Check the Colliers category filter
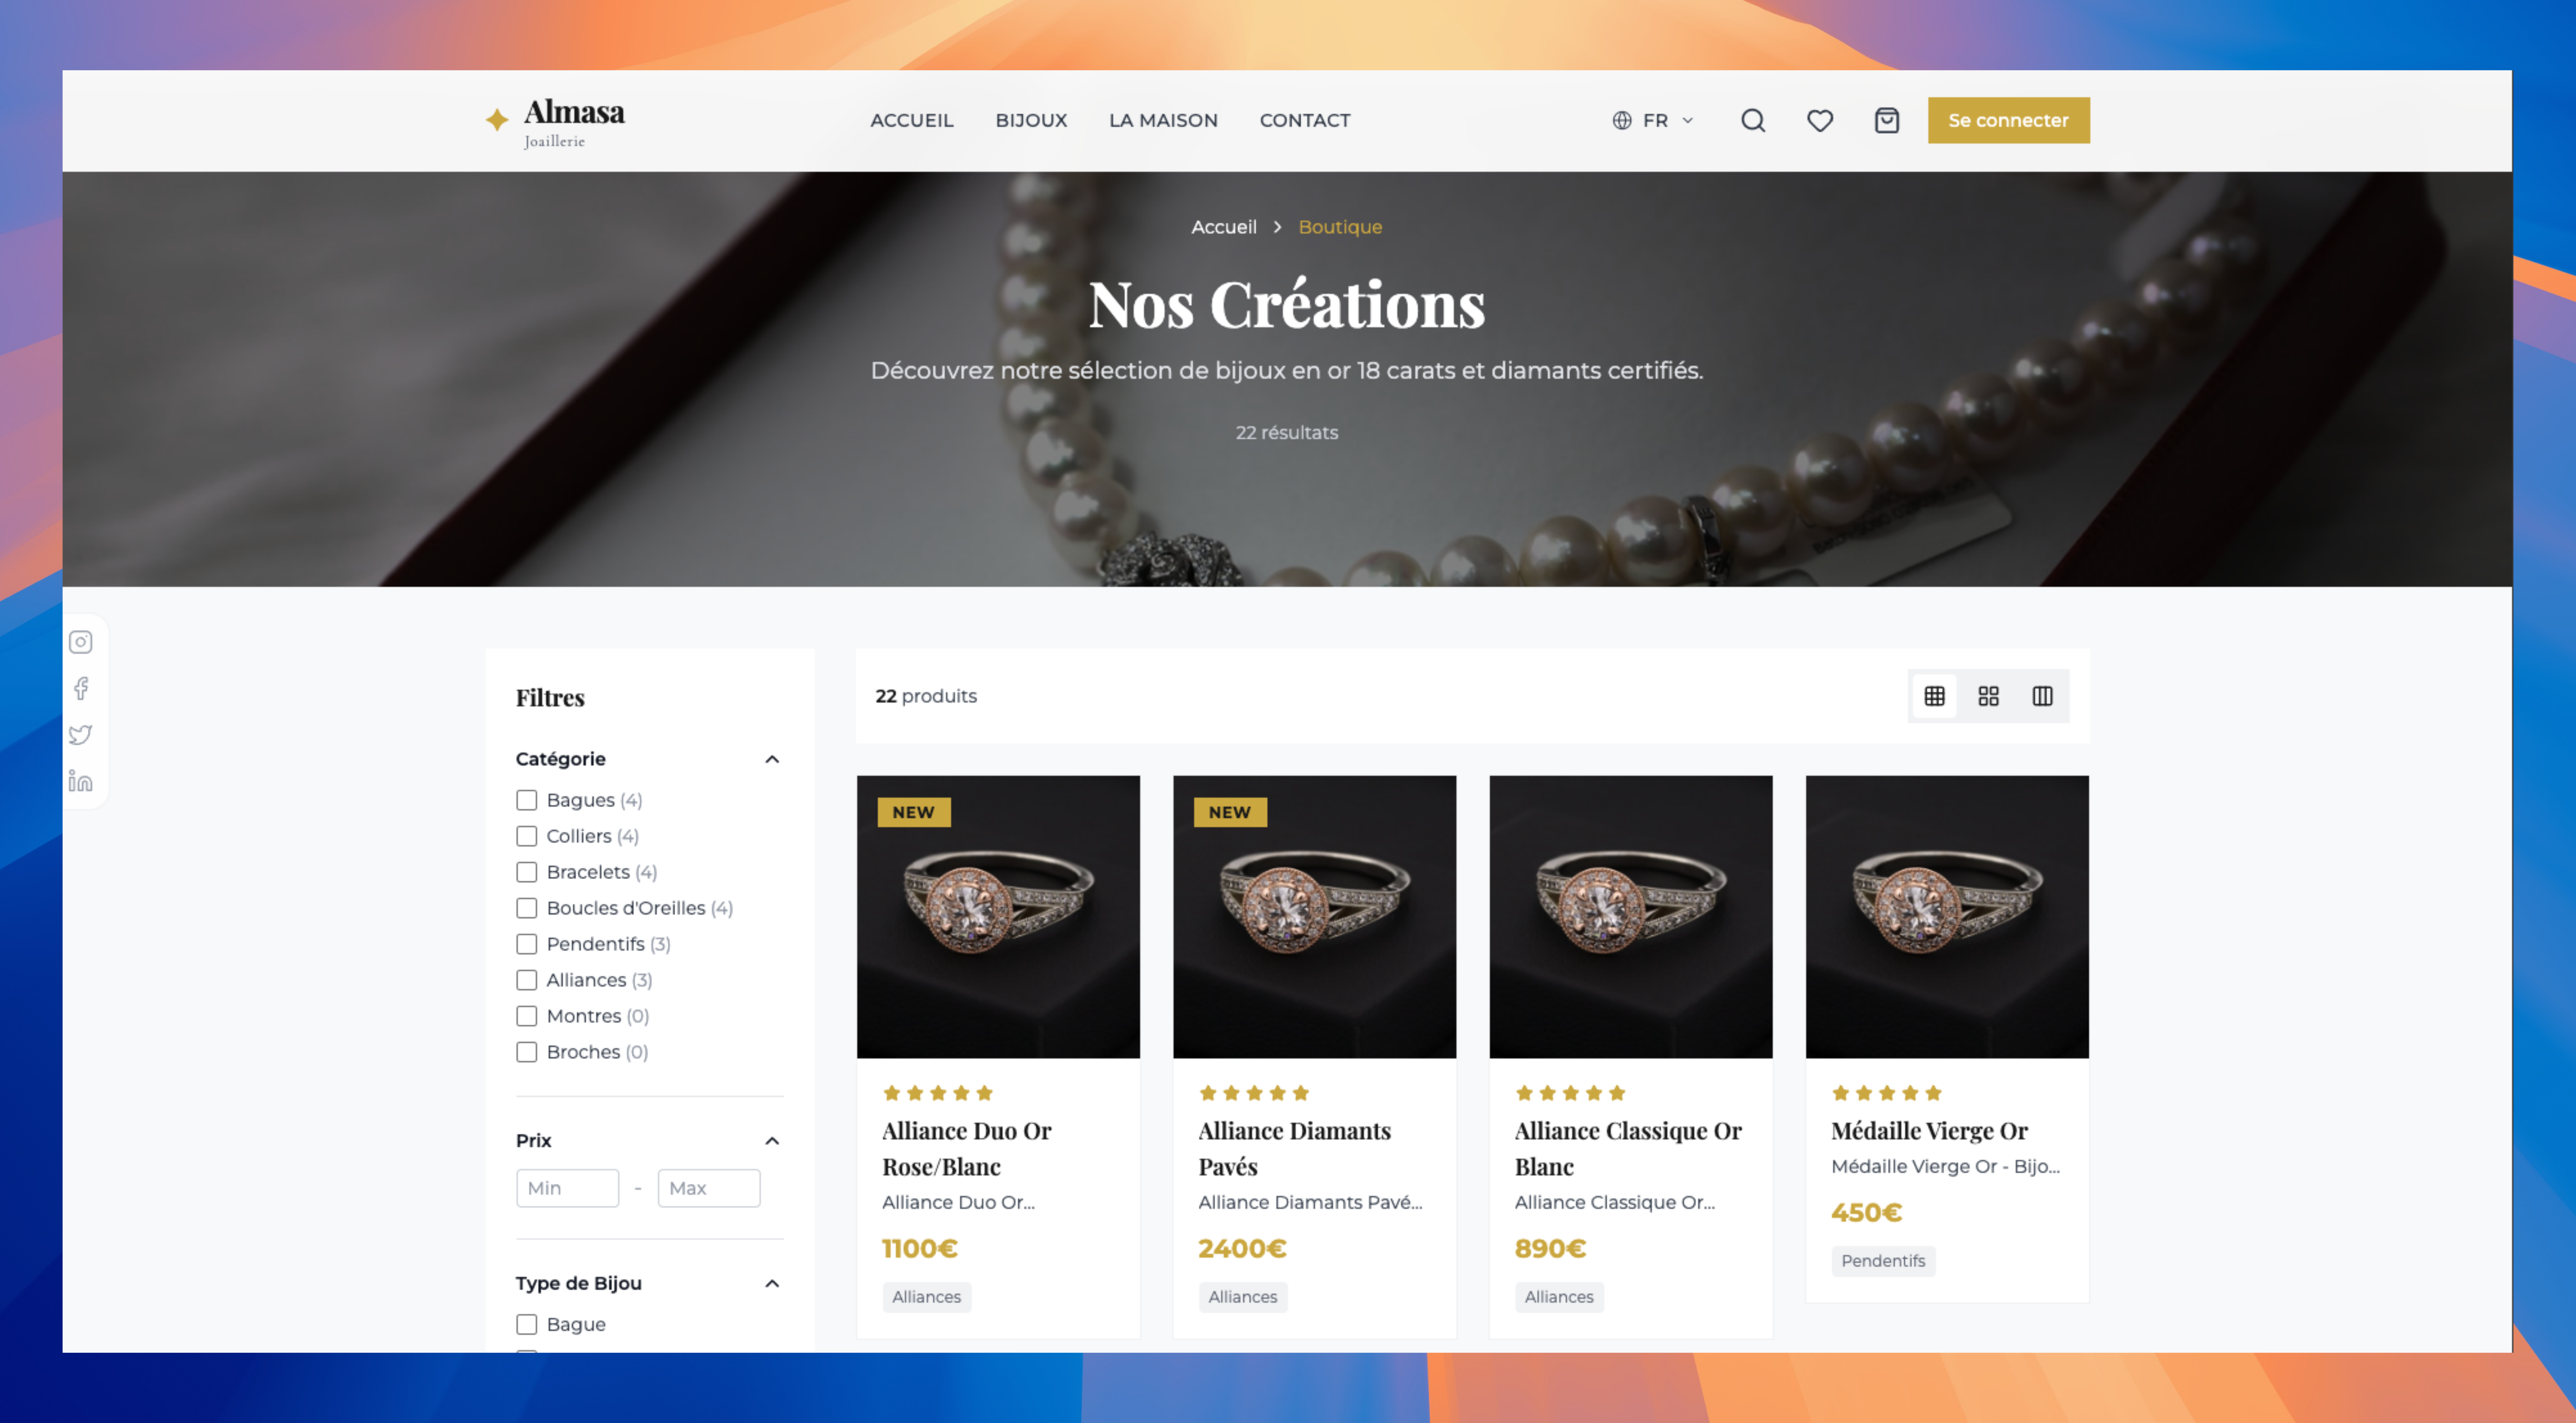Screen dimensions: 2576x1423 (x=526, y=836)
